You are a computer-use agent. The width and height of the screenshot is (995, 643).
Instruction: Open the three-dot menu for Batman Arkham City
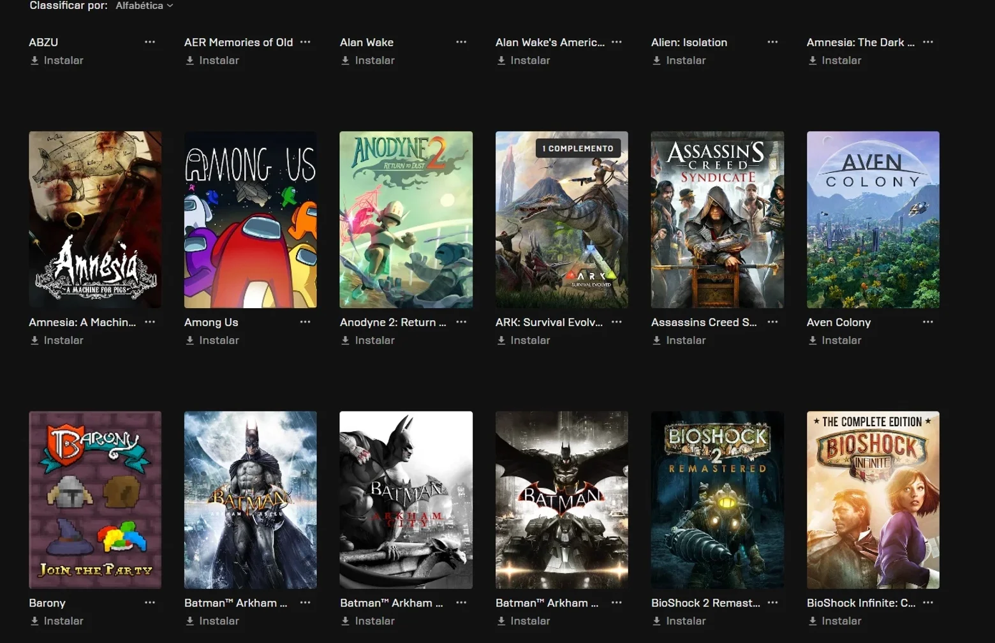[x=461, y=603]
